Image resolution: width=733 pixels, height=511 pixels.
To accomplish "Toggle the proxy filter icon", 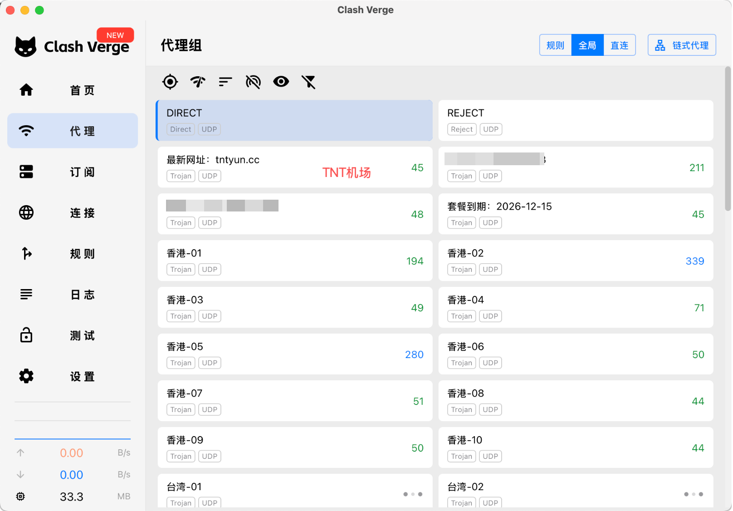I will pyautogui.click(x=308, y=82).
